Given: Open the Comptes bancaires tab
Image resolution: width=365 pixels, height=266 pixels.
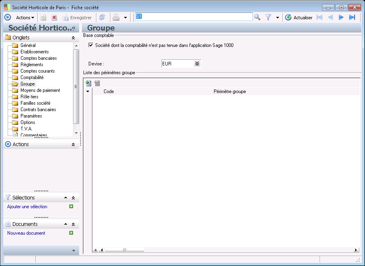Looking at the screenshot, I should tap(39, 58).
